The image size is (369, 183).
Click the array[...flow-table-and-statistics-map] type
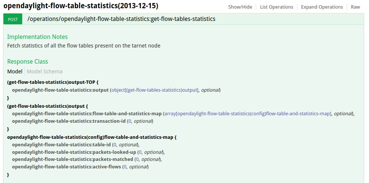pos(248,113)
